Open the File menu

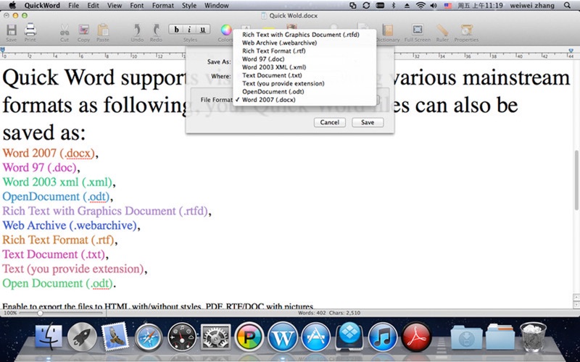click(74, 5)
